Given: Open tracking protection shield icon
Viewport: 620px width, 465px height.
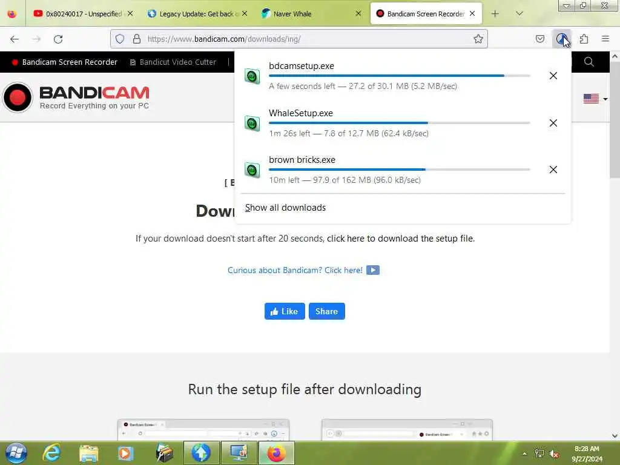Looking at the screenshot, I should (120, 39).
